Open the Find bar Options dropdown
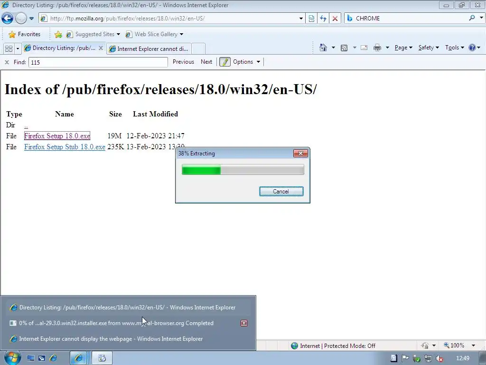This screenshot has height=365, width=486. pyautogui.click(x=246, y=62)
